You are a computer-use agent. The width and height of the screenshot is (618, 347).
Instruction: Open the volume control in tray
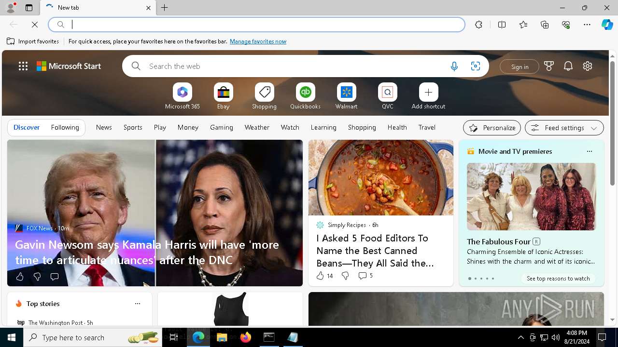[x=556, y=337]
